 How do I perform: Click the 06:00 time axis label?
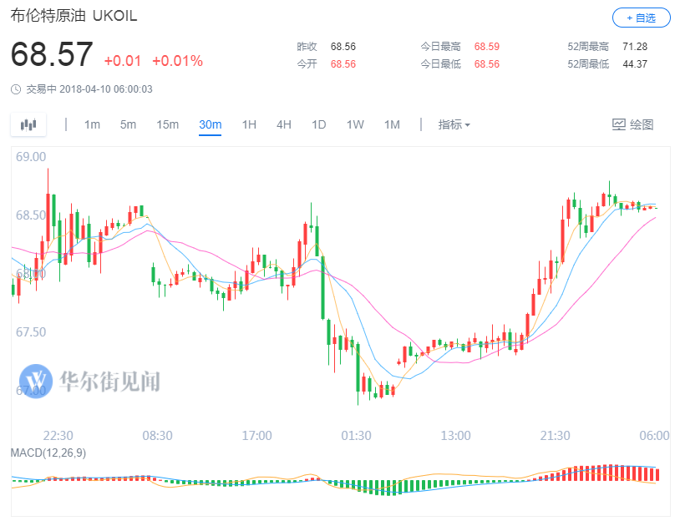[x=654, y=435]
